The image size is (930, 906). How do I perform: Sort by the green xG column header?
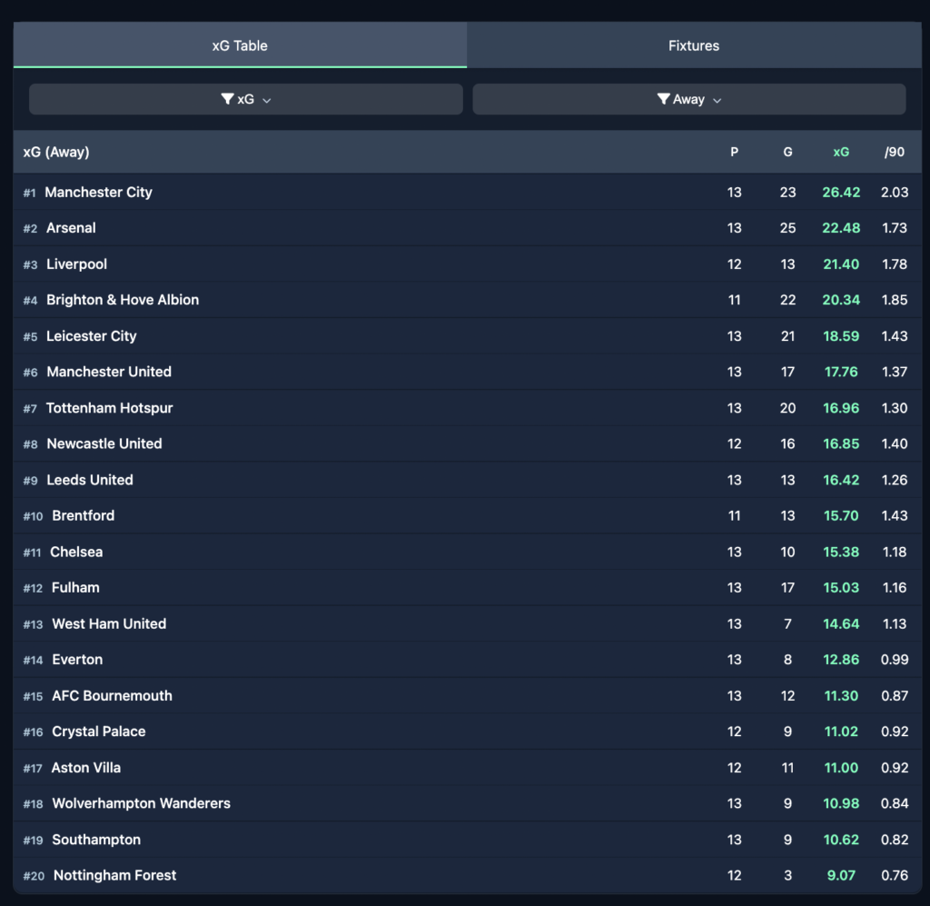point(841,152)
